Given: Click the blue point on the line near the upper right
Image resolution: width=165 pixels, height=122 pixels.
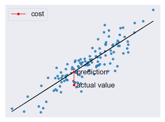Looking at the screenshot, I should pyautogui.click(x=134, y=33).
